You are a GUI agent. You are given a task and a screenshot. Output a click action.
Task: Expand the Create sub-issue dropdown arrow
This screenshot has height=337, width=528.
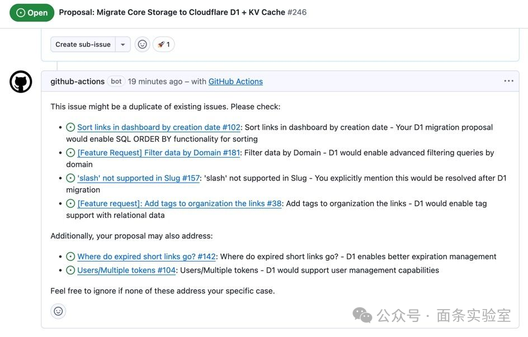click(x=123, y=44)
